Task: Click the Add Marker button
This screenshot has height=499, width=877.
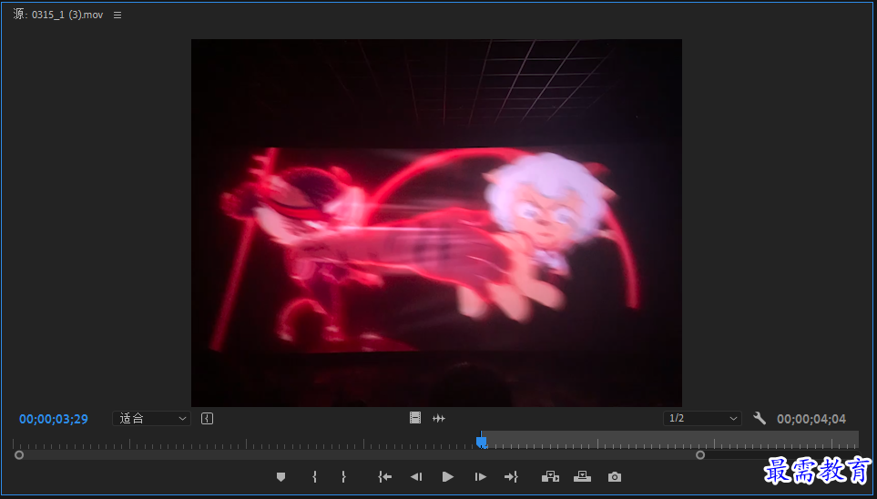Action: coord(280,476)
